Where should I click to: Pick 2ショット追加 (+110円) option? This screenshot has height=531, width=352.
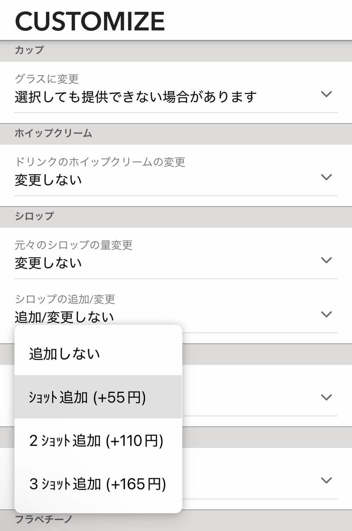tap(96, 441)
